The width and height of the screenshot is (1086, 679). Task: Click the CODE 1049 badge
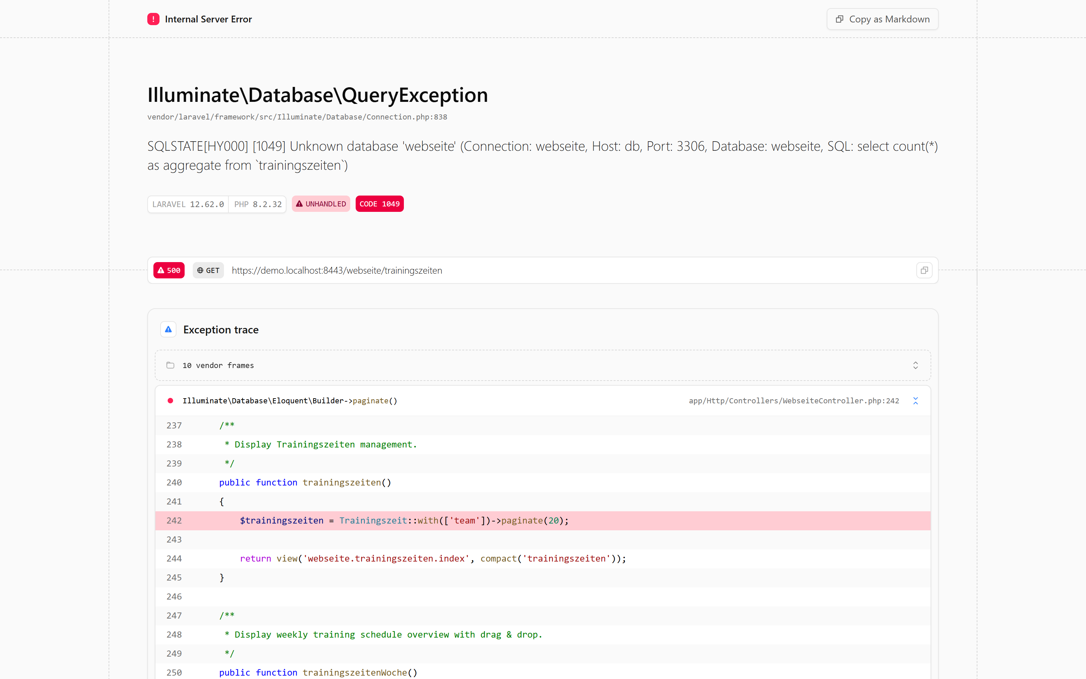pos(379,204)
